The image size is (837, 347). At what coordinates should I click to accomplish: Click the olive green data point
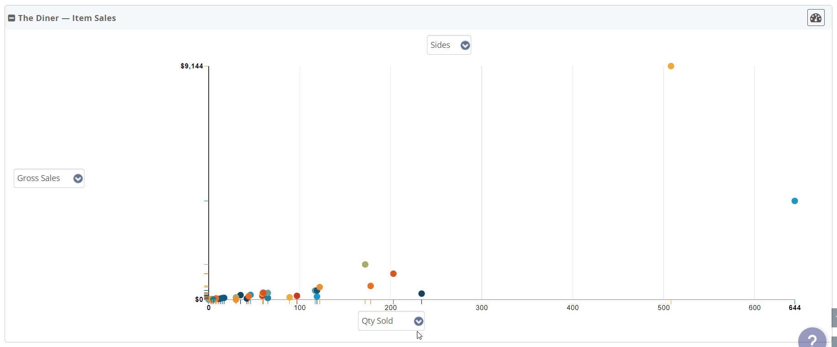365,264
